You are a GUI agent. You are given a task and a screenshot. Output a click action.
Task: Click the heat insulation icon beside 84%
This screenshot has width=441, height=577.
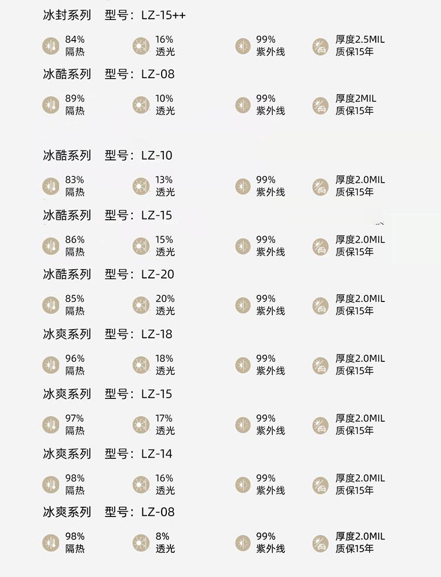[x=51, y=46]
